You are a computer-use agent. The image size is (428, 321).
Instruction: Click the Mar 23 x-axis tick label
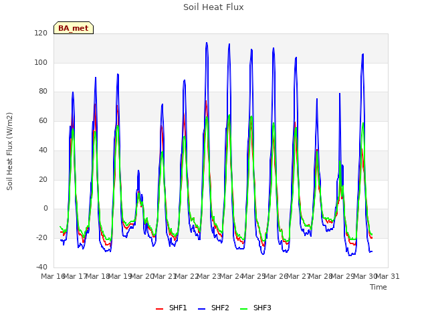pos(209,276)
